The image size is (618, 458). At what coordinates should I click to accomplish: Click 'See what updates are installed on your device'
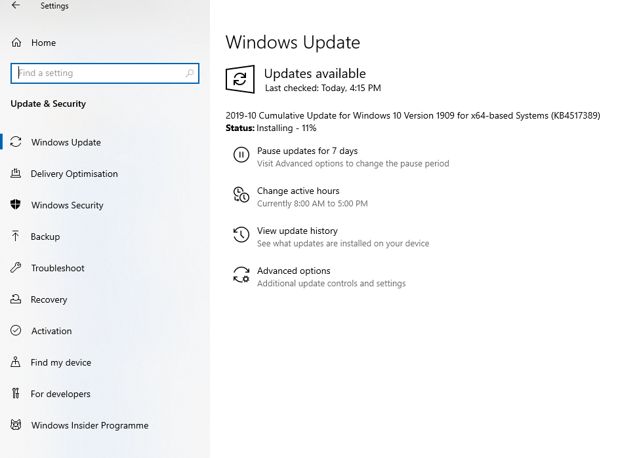(343, 244)
